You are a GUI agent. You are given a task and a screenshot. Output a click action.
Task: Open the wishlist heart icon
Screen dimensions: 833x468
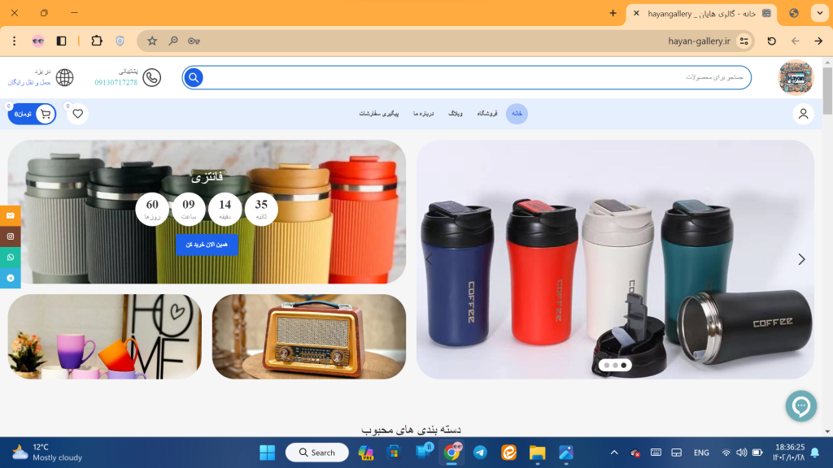(78, 114)
